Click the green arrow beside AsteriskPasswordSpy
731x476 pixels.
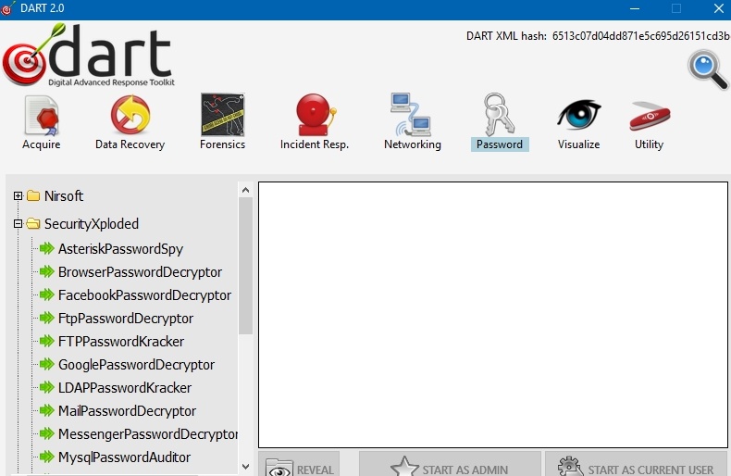(x=46, y=248)
